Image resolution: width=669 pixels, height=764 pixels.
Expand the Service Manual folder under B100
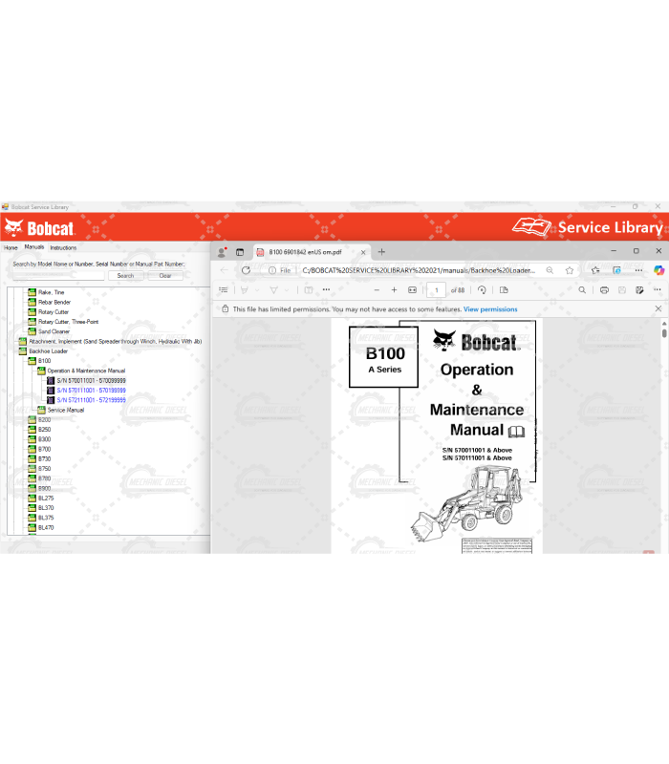41,410
